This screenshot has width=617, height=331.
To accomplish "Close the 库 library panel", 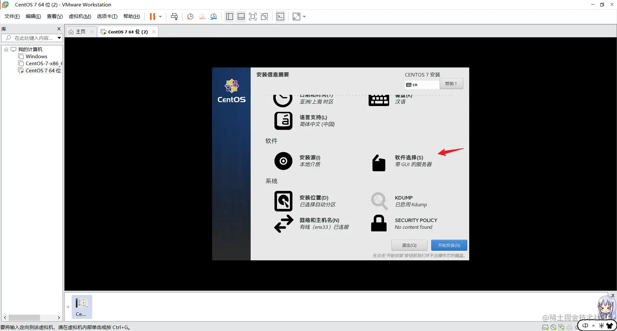I will click(x=59, y=29).
